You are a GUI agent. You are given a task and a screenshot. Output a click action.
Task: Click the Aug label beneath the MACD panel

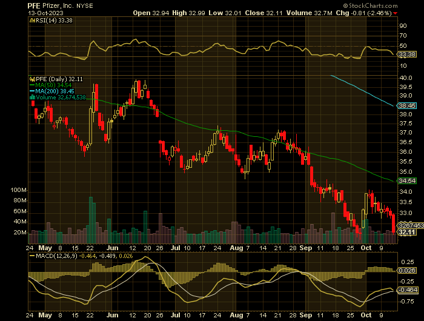236,316
